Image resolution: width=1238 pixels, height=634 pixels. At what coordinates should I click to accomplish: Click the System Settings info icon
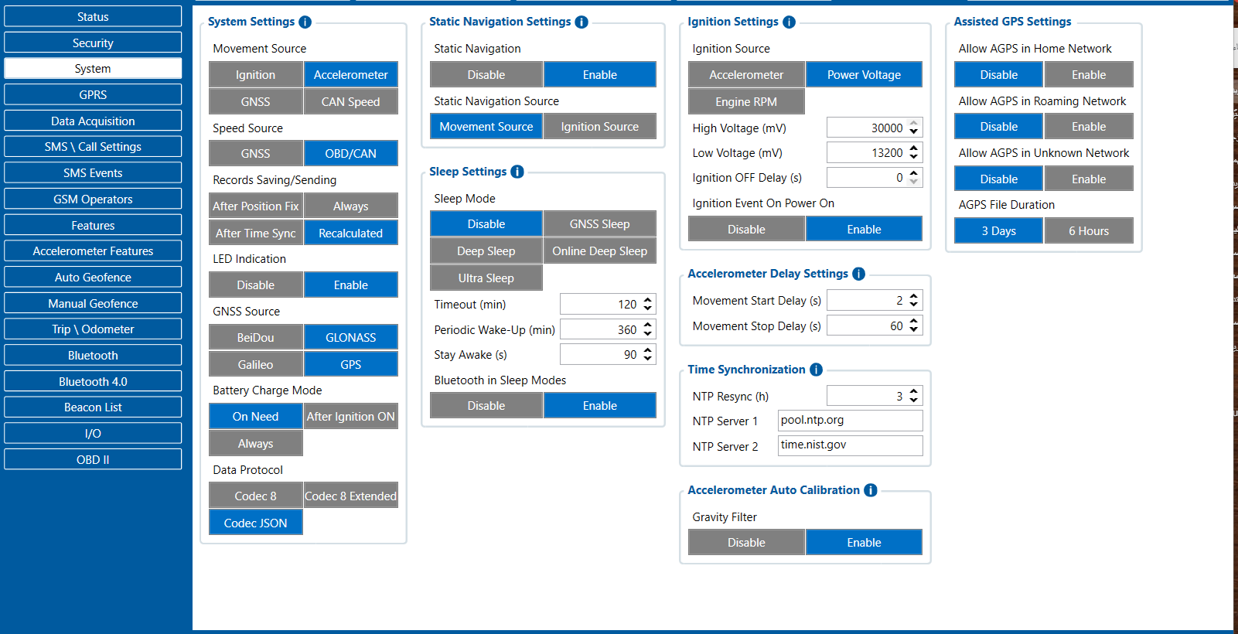[305, 22]
